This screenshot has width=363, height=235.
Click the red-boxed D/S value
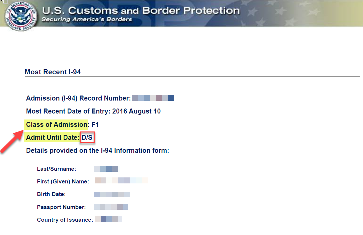click(x=87, y=137)
